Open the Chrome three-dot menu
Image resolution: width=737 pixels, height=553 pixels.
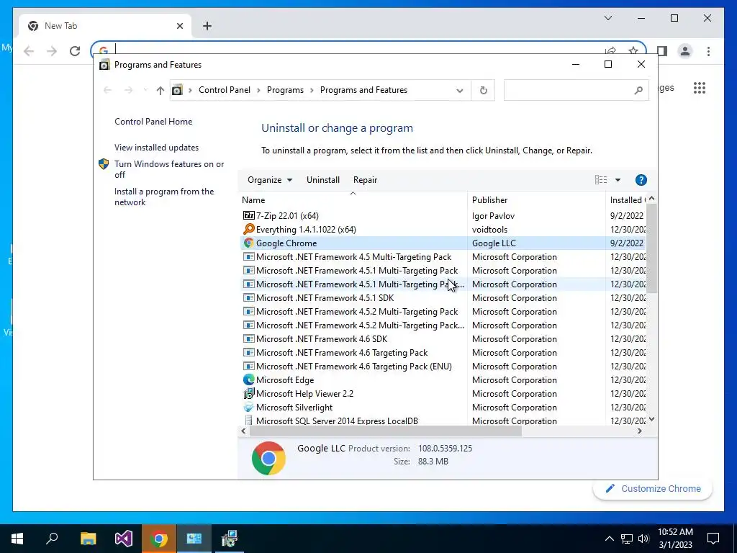708,51
